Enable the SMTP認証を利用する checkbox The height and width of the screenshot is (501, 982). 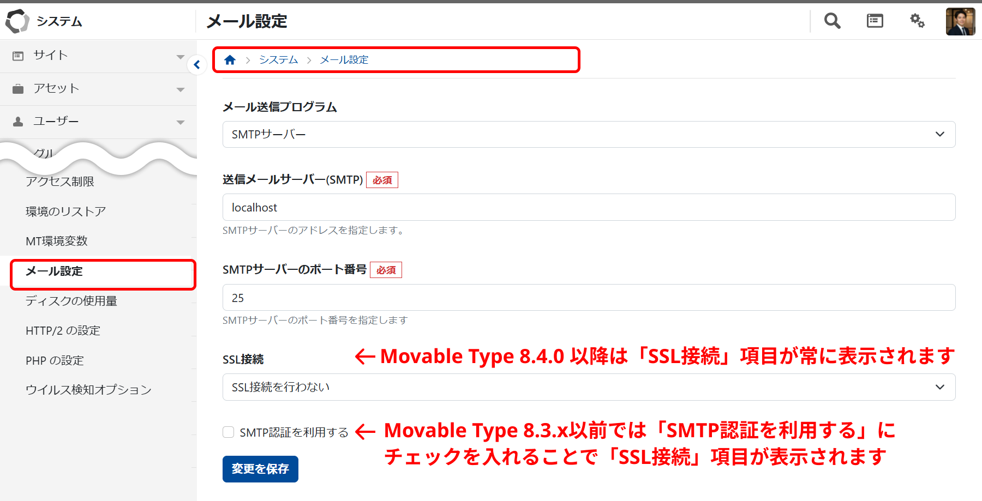[228, 432]
